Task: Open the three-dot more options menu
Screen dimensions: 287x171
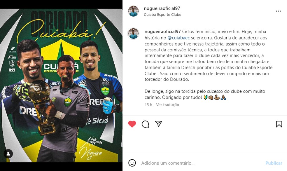Action: click(x=278, y=11)
